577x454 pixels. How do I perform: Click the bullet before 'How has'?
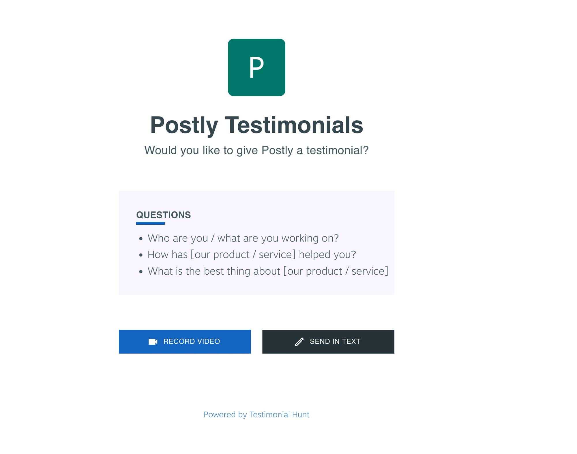pos(141,255)
